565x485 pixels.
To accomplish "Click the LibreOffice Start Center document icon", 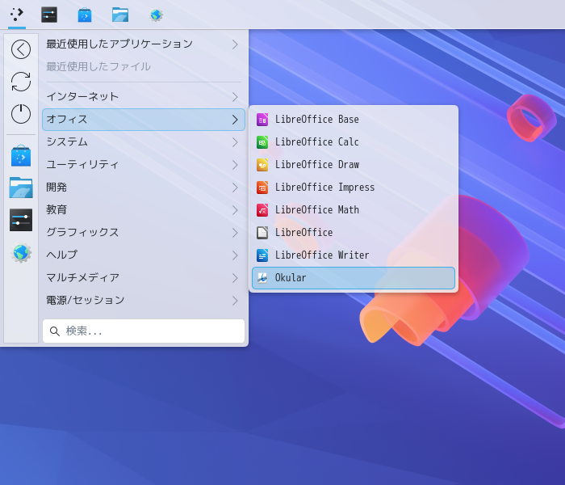I will click(x=262, y=233).
